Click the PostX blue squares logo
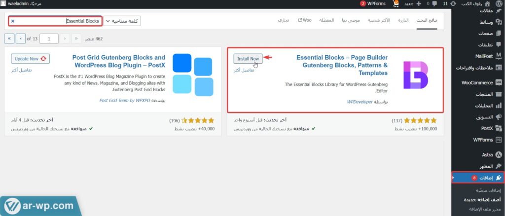Image resolution: width=505 pixels, height=216 pixels. coord(193,74)
